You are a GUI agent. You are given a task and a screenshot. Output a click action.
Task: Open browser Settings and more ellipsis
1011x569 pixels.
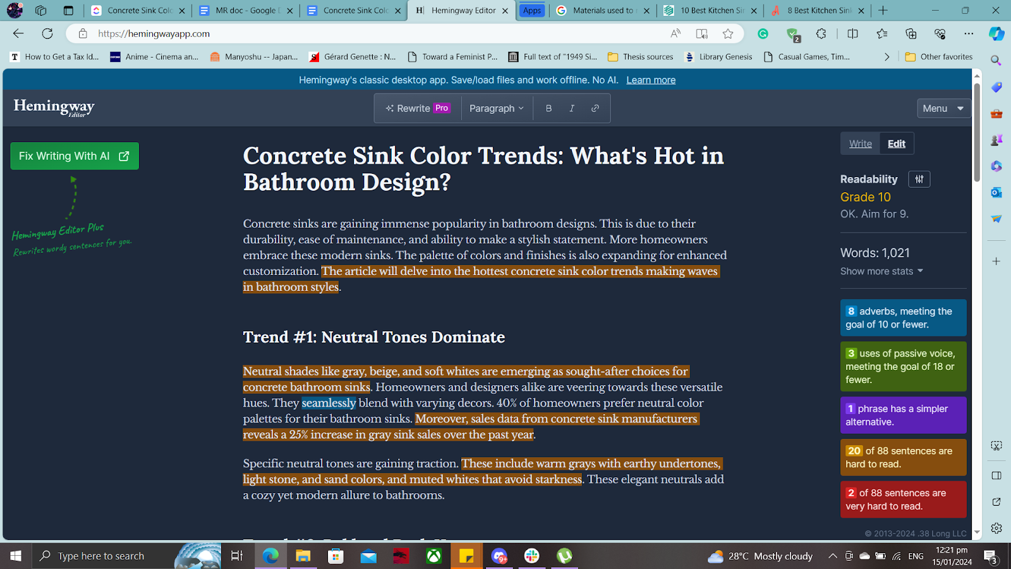(969, 34)
